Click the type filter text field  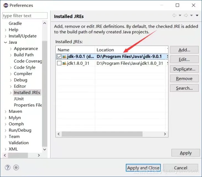tap(25, 15)
